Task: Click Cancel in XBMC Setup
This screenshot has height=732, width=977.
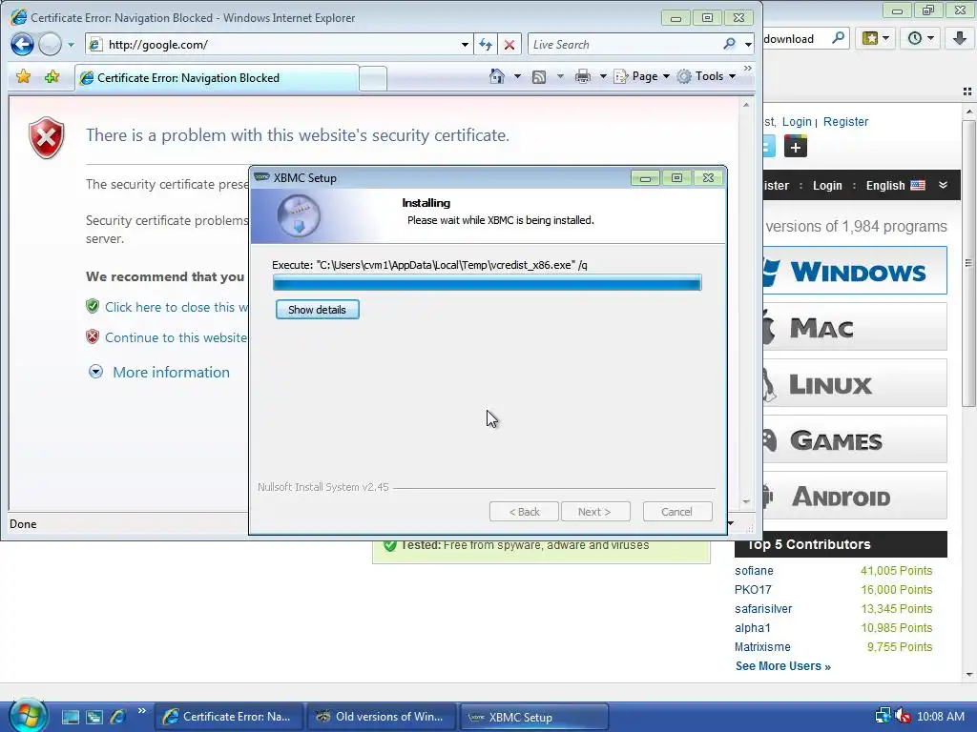Action: coord(676,512)
